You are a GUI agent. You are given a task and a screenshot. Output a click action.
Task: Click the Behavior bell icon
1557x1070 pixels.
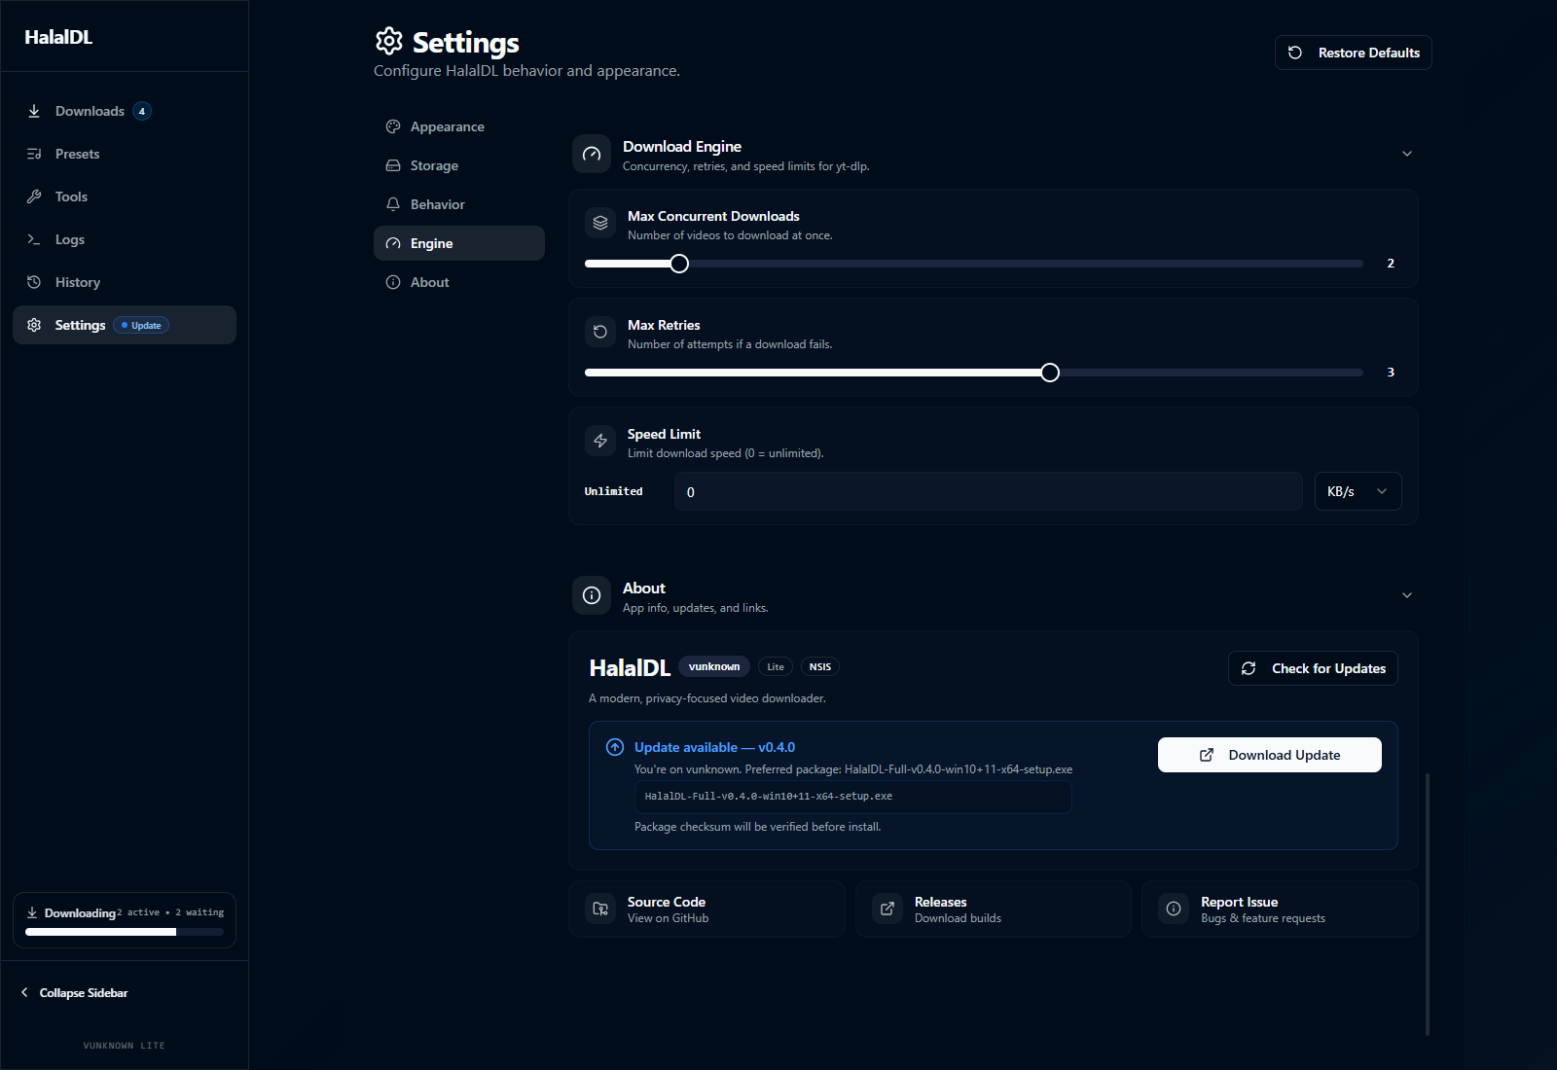393,204
